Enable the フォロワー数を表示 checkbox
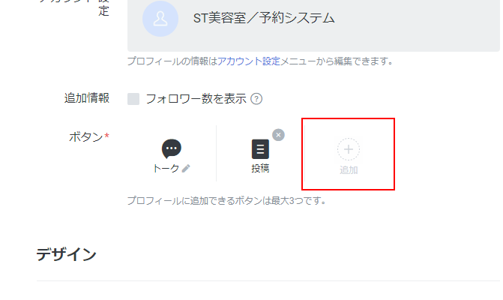503x300 pixels. (x=133, y=99)
